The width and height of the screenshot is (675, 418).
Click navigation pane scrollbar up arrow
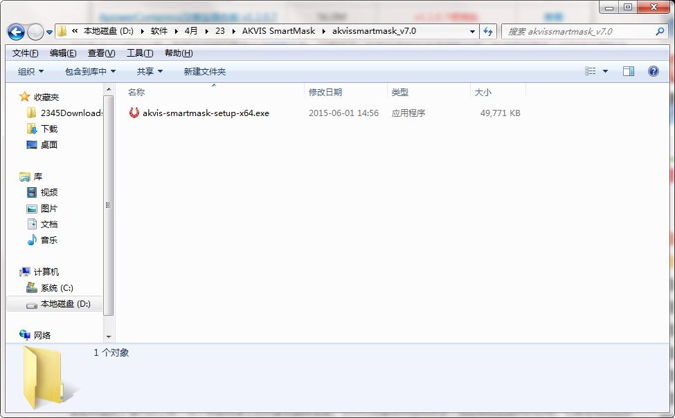tap(109, 89)
